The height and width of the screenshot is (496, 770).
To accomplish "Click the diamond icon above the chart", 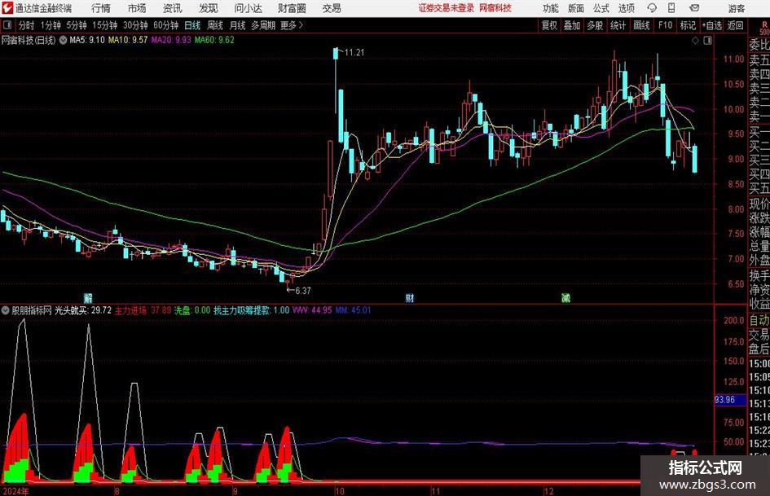I will click(x=695, y=40).
